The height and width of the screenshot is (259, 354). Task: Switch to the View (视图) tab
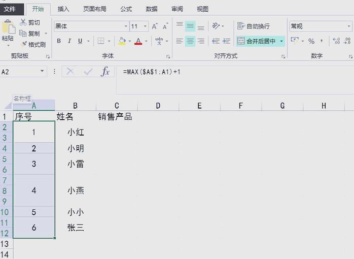click(202, 9)
